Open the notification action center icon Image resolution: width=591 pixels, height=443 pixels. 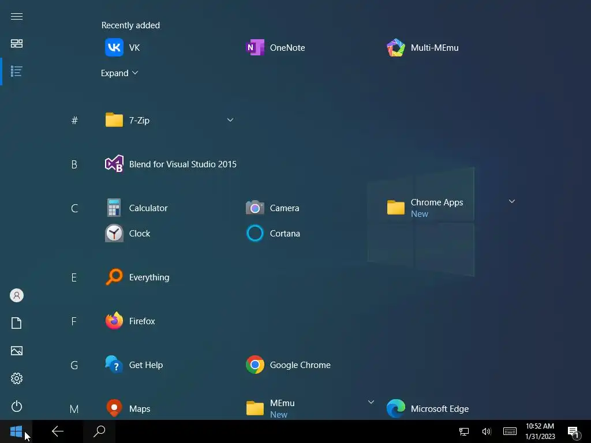click(573, 431)
